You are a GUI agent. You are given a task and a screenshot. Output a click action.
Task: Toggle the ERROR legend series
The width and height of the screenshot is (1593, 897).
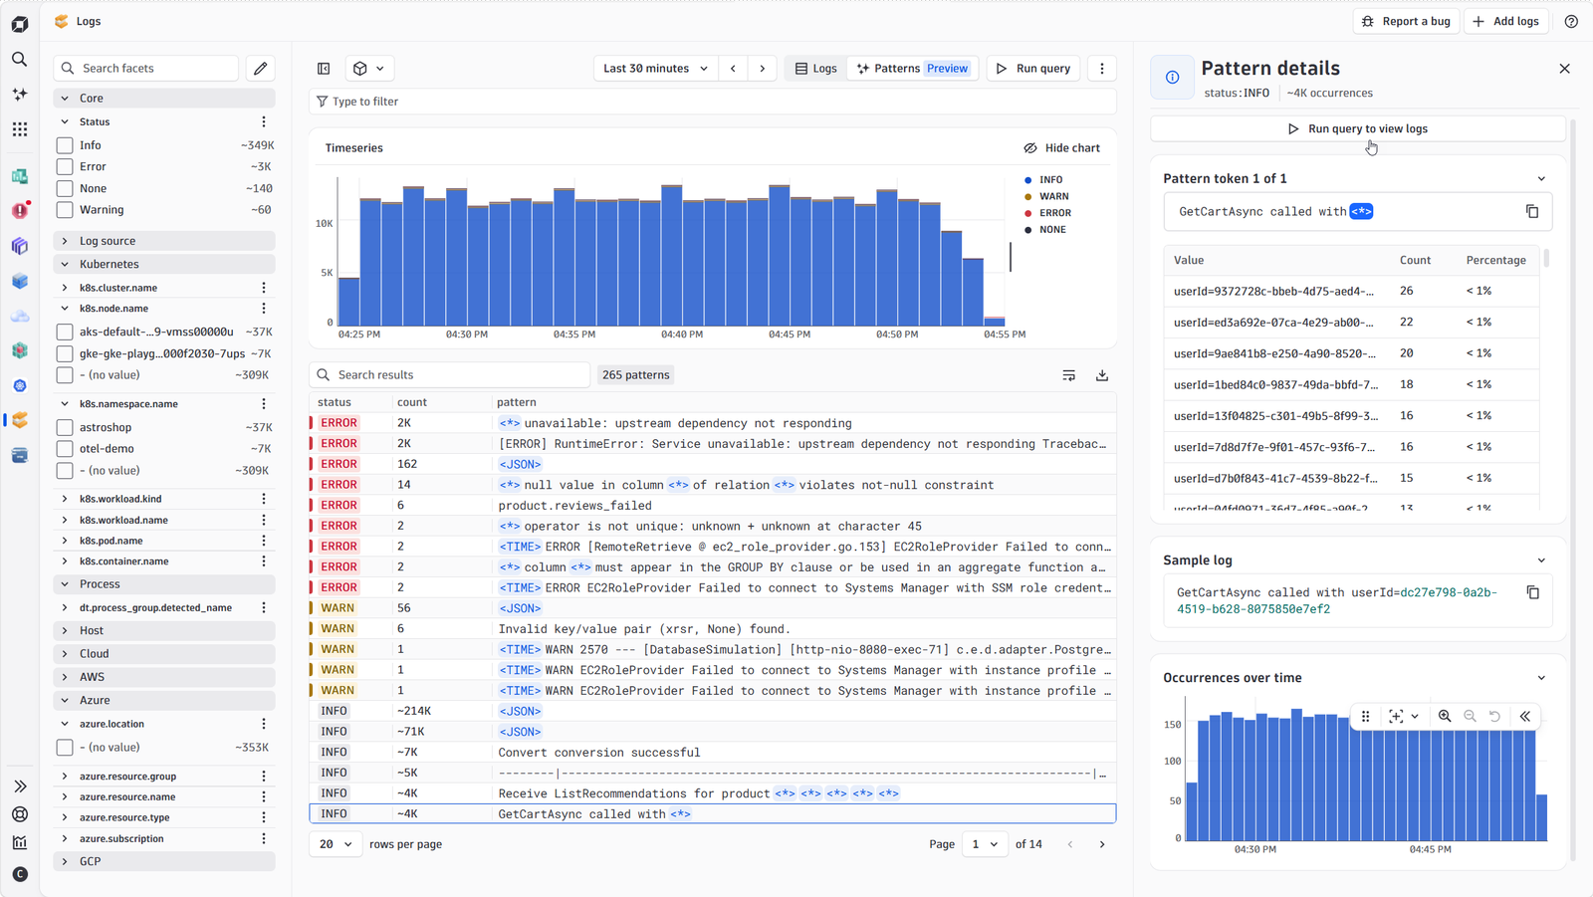click(1047, 213)
